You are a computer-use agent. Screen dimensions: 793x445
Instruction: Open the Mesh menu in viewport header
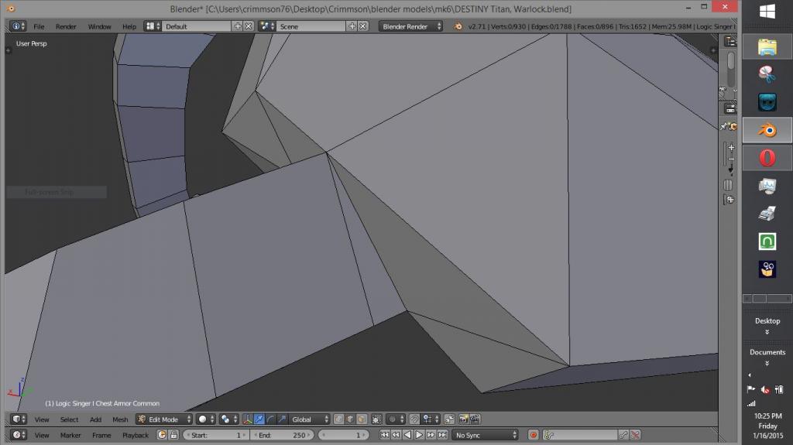click(x=120, y=419)
